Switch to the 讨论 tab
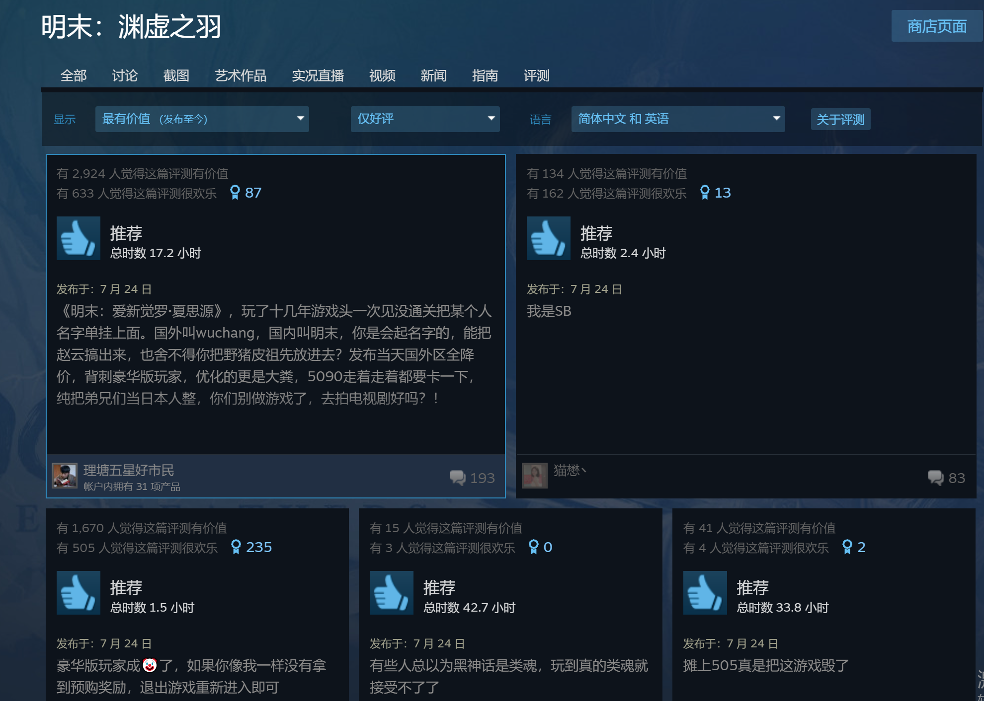The image size is (984, 701). 125,75
